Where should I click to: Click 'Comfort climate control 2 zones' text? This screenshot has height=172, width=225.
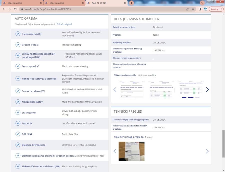point(78,123)
